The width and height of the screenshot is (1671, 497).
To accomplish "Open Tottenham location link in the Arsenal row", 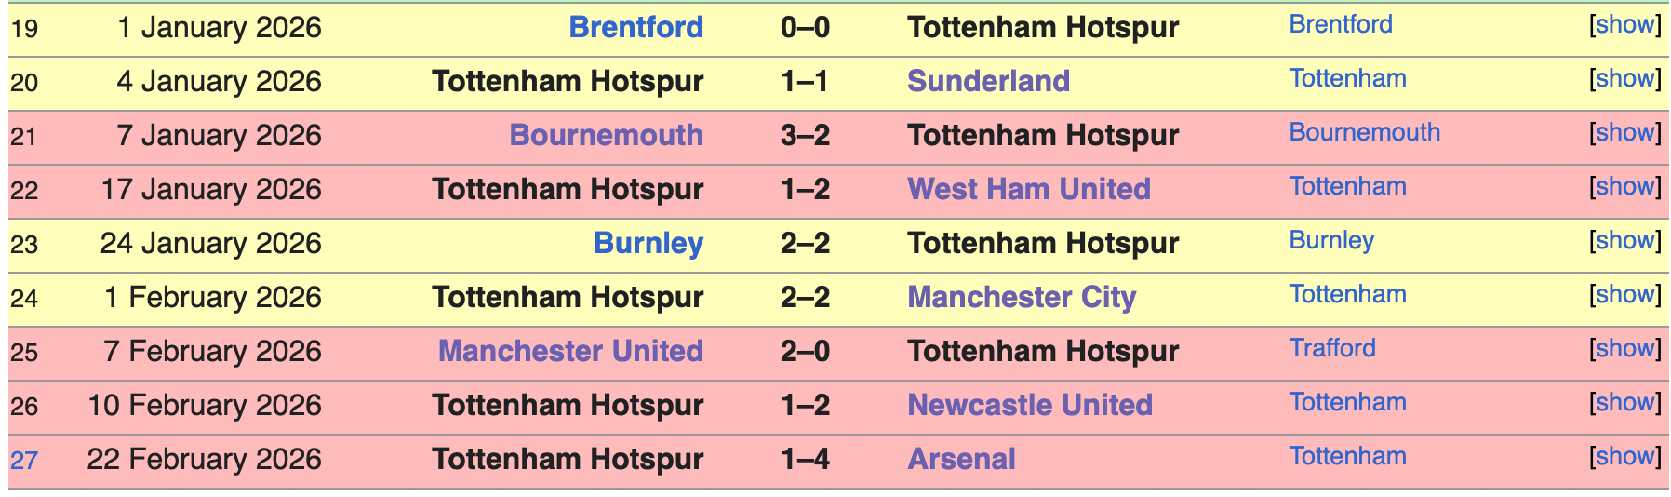I will tap(1347, 456).
